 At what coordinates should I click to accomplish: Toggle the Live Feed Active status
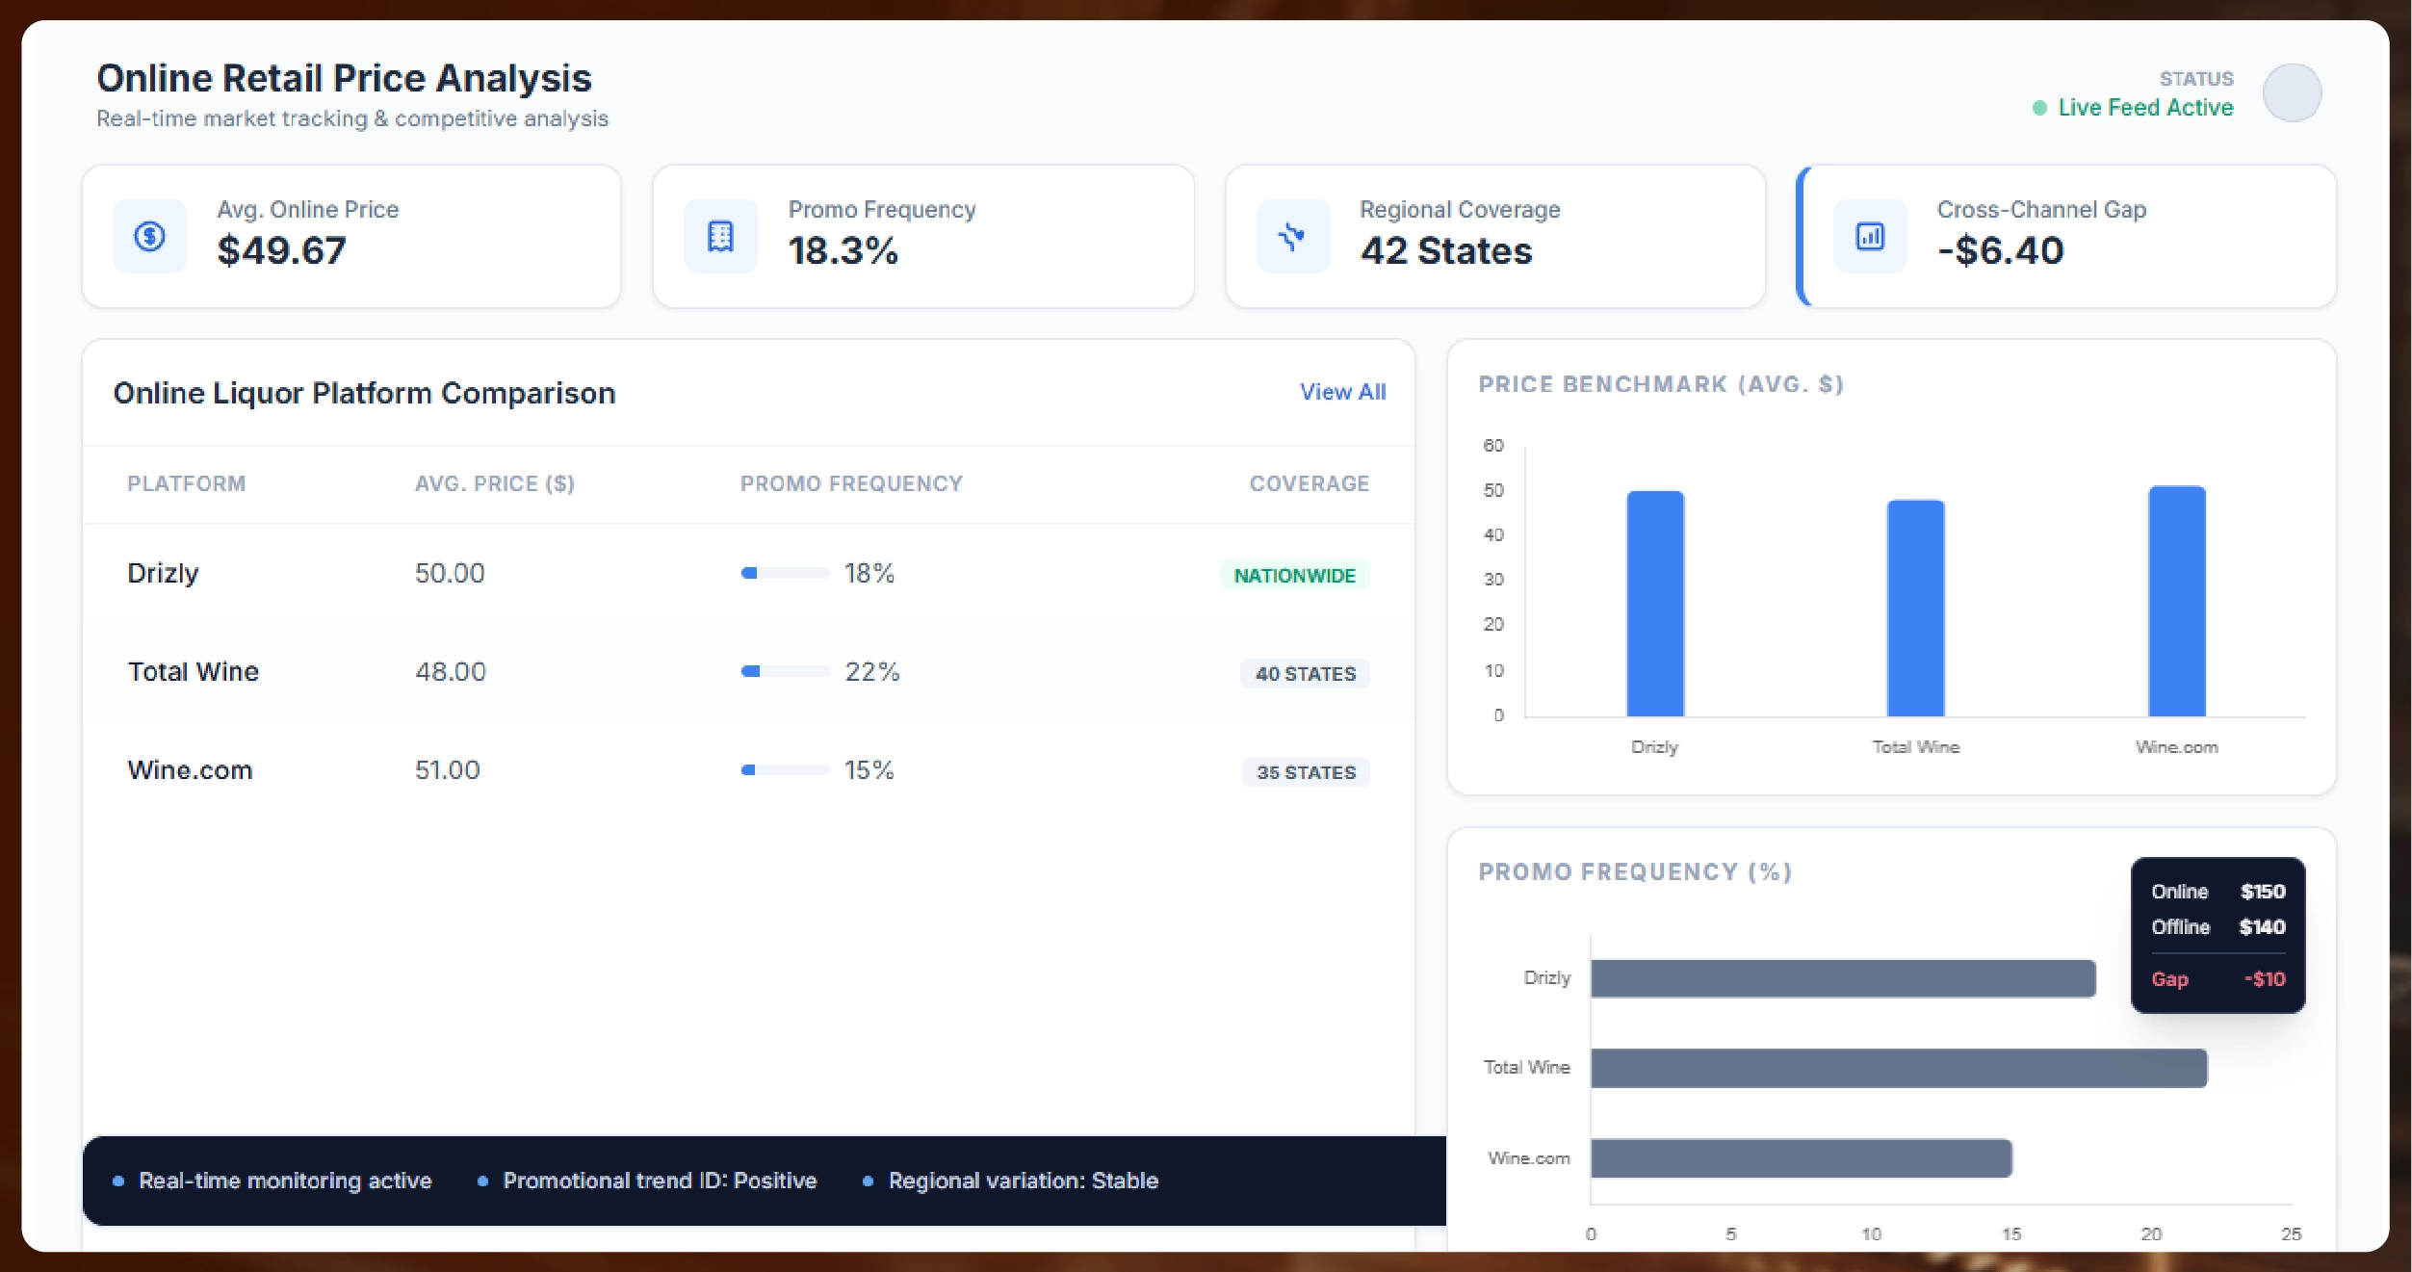pyautogui.click(x=2143, y=108)
